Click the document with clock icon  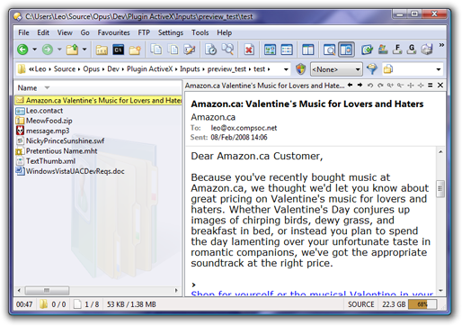click(x=210, y=50)
